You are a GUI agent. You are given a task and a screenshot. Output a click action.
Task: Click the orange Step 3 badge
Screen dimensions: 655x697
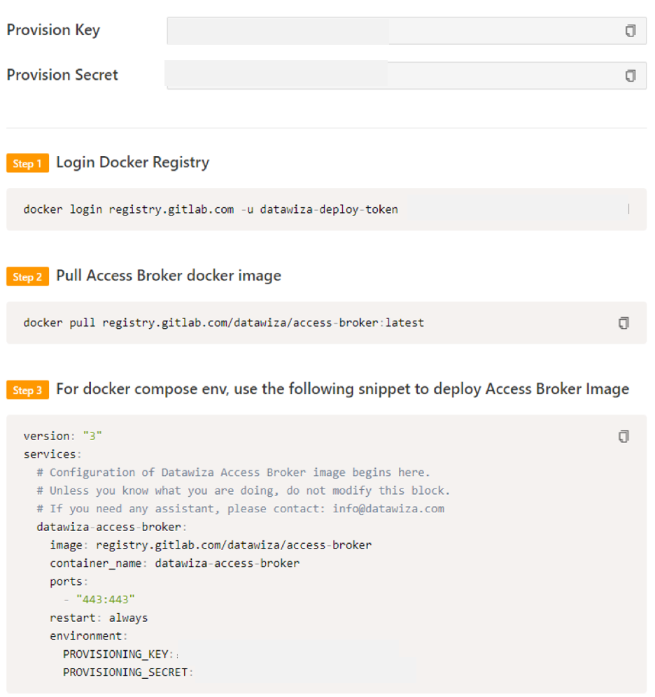click(x=27, y=390)
